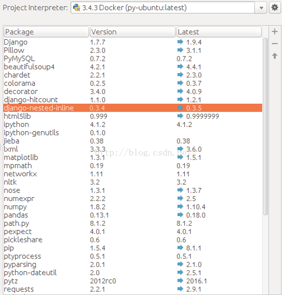282x295 pixels.
Task: Sort by the Version column header
Action: pyautogui.click(x=133, y=32)
